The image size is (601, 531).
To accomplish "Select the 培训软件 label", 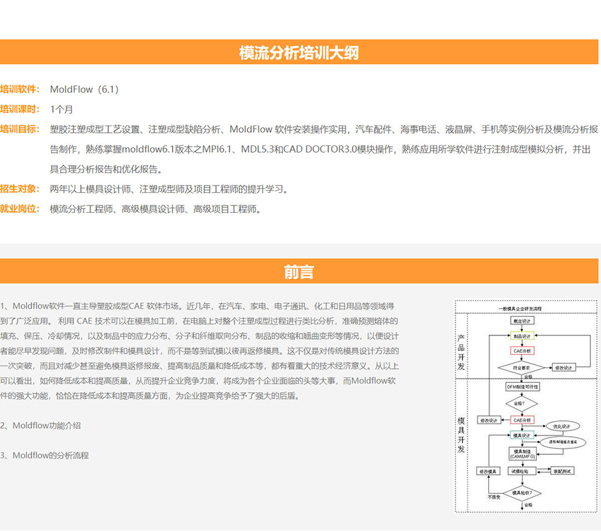I will pos(19,89).
